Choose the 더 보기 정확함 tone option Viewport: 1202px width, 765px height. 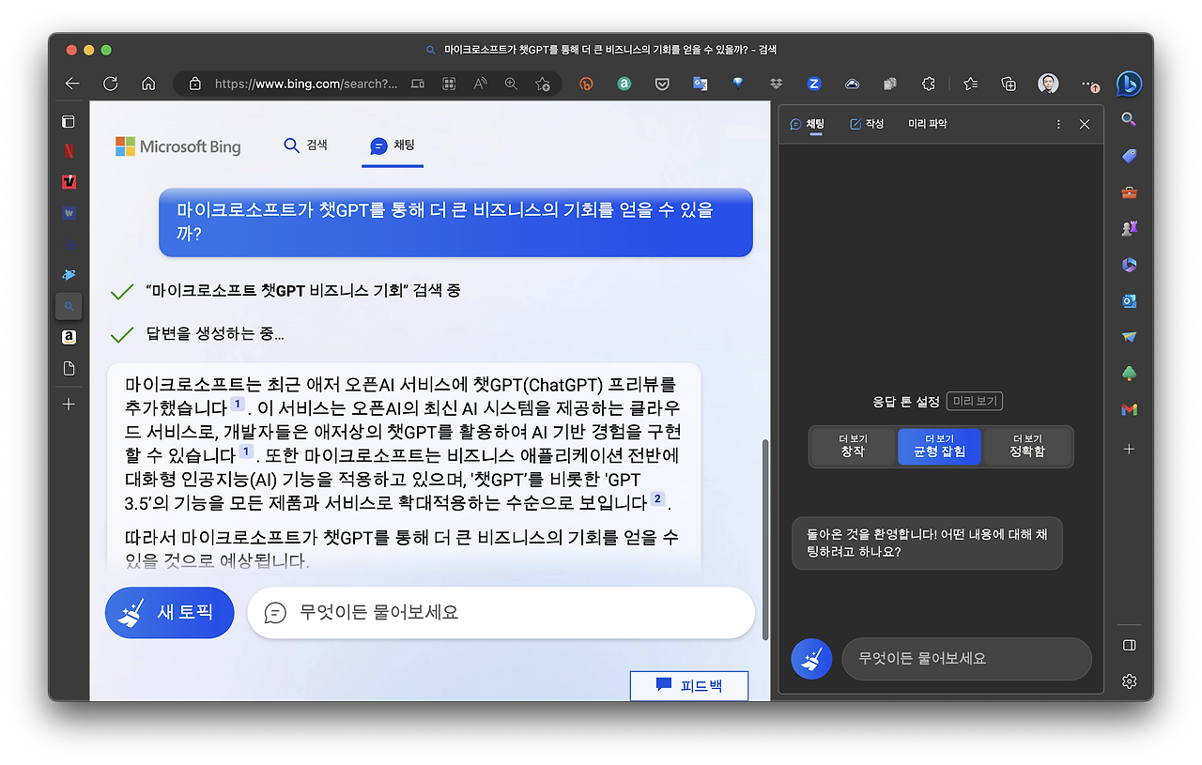click(x=1026, y=447)
